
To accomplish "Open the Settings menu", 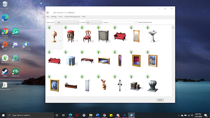I will point(54,17).
